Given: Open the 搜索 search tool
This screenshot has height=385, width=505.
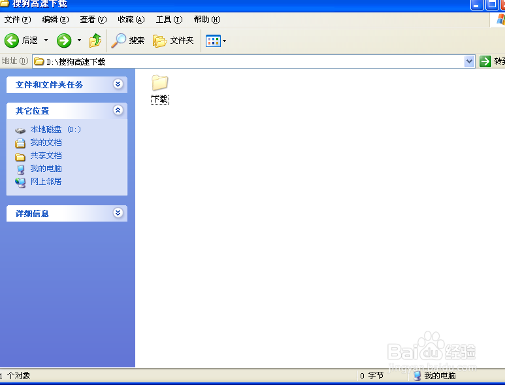Looking at the screenshot, I should click(x=128, y=41).
